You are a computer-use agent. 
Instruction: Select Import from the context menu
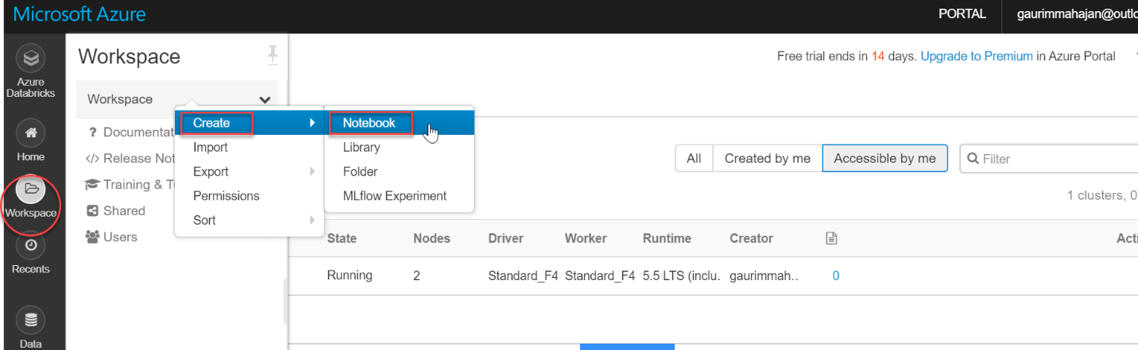211,148
